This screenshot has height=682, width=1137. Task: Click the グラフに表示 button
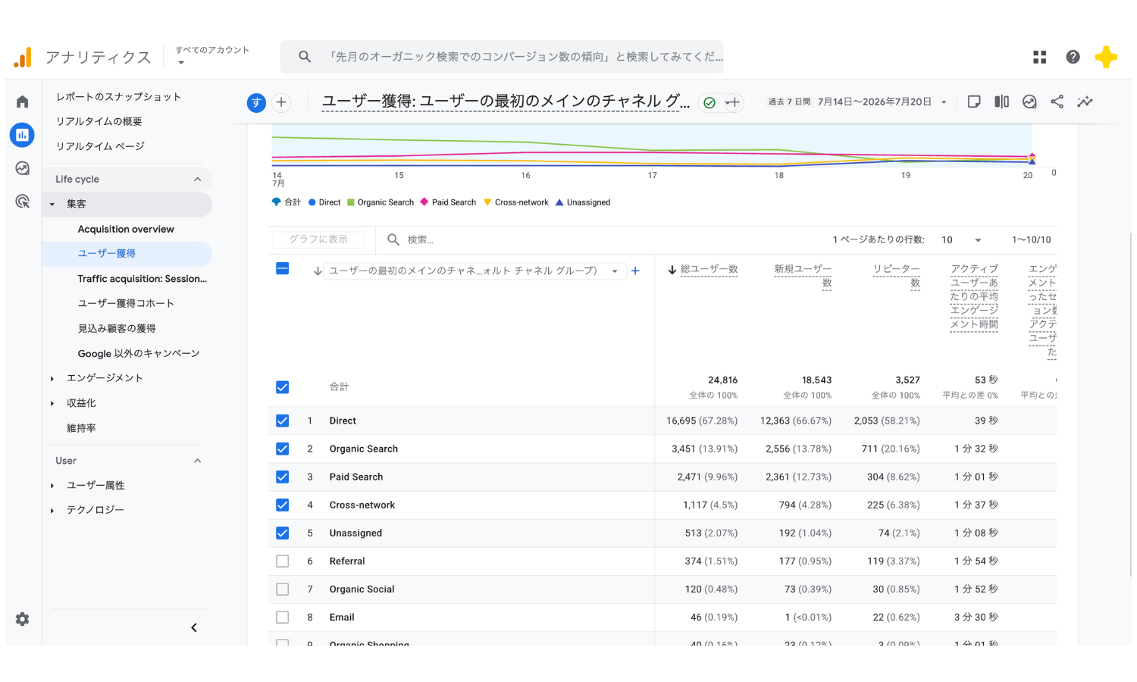[x=318, y=239]
